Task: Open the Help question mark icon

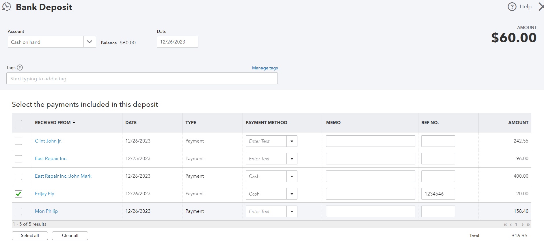Action: click(512, 7)
